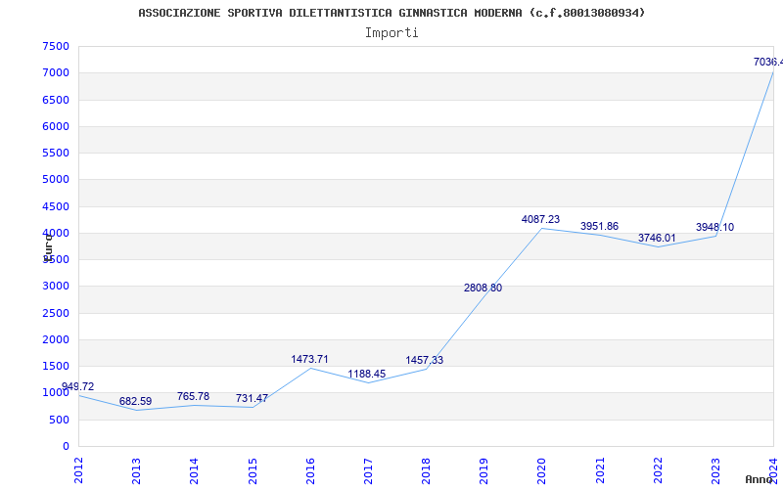This screenshot has height=489, width=783.
Task: Click the 6000 y-axis tick label
Action: (x=56, y=126)
